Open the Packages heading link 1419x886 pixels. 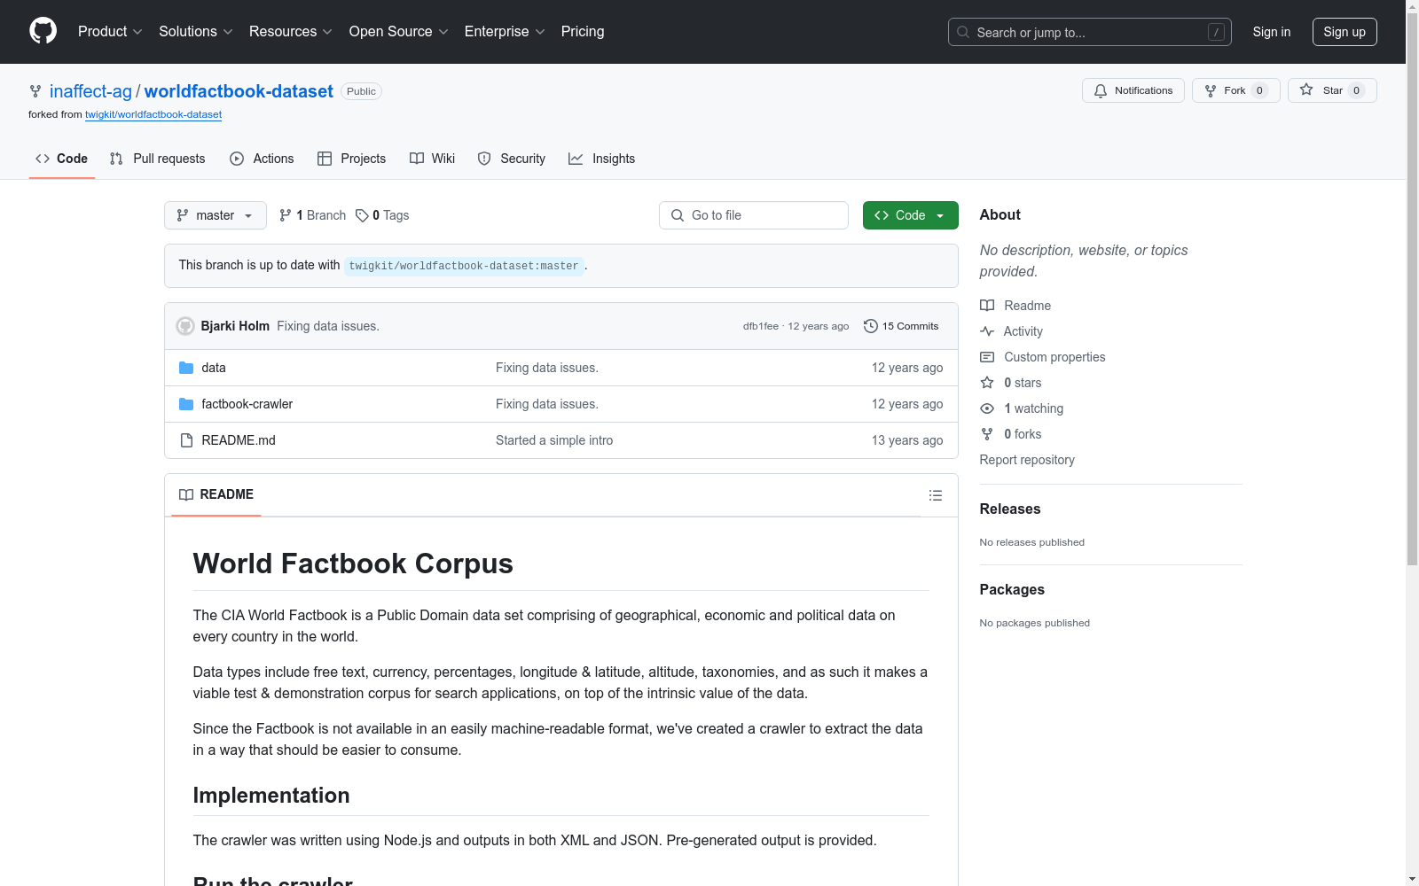pos(1012,589)
